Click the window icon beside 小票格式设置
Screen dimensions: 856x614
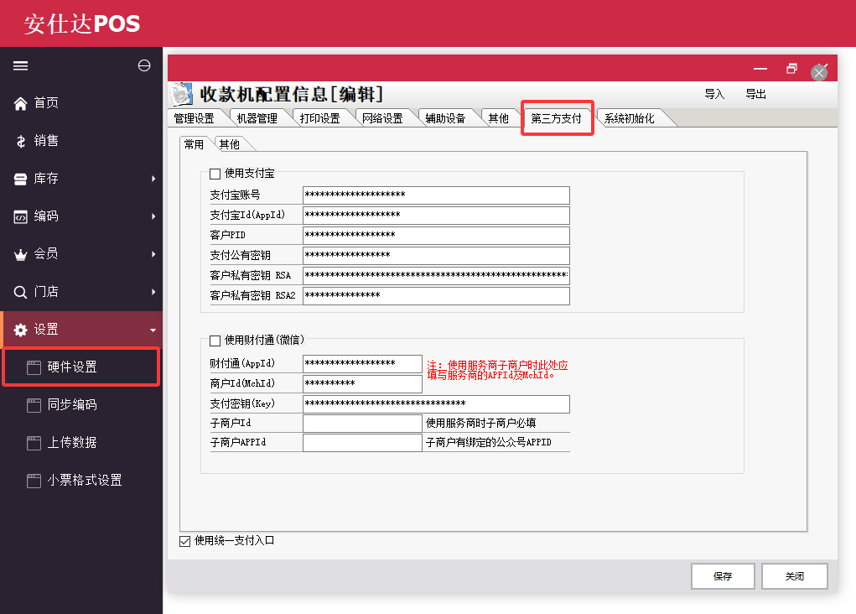(x=34, y=481)
